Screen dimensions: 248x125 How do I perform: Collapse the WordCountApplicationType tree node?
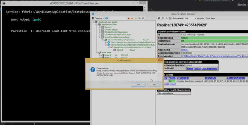tap(100, 37)
